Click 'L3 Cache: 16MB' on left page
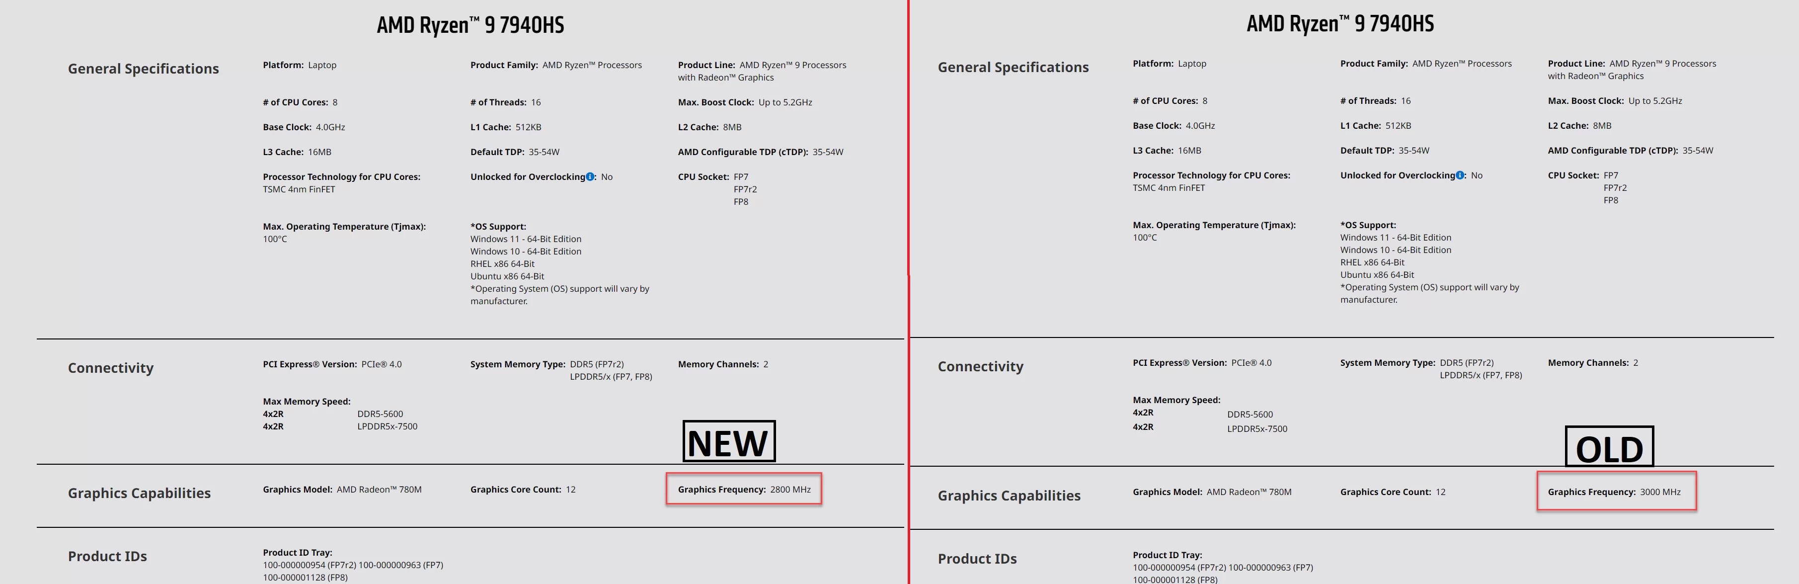 297,152
